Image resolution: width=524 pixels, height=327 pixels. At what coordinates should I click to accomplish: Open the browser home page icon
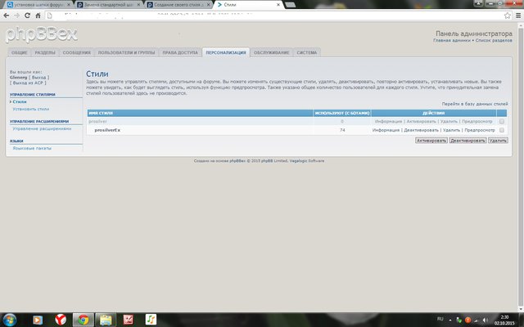38,16
